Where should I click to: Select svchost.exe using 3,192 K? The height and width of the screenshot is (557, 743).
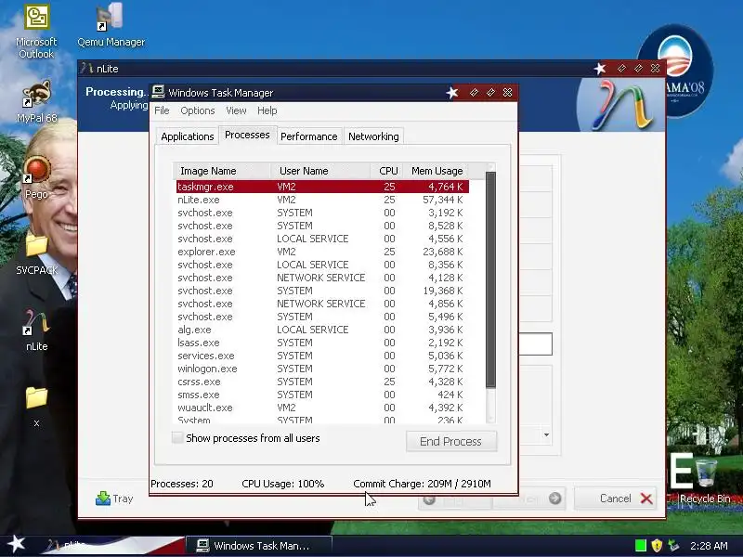pyautogui.click(x=322, y=213)
